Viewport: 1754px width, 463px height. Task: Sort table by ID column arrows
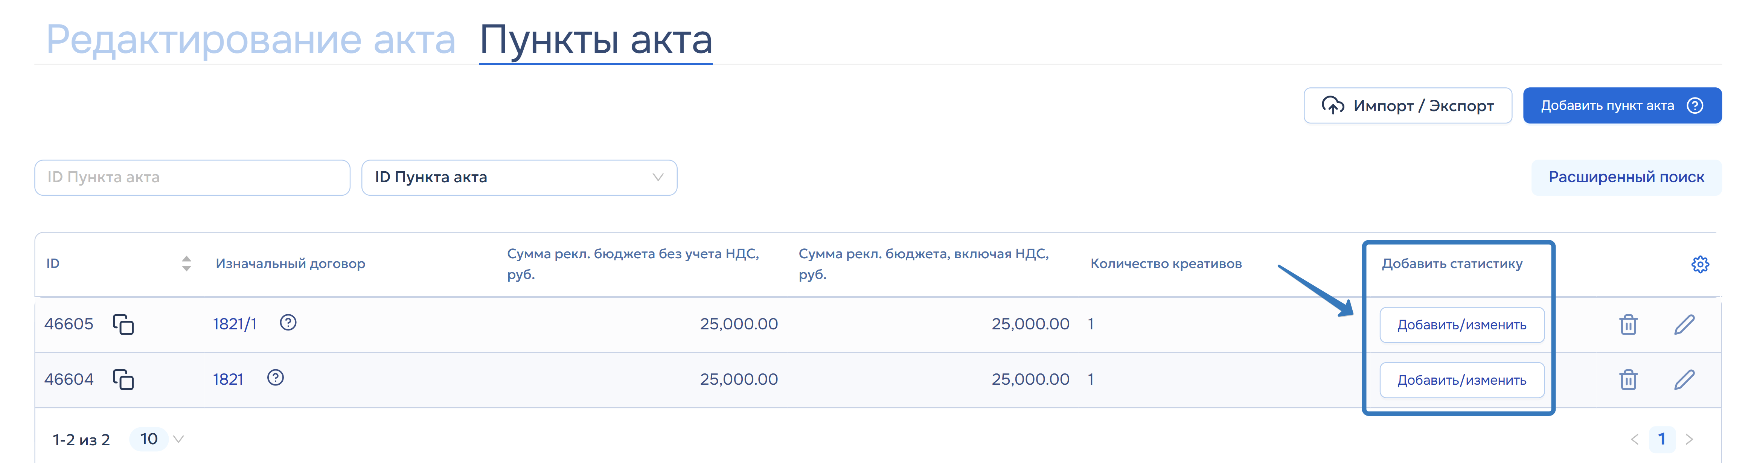(x=186, y=263)
